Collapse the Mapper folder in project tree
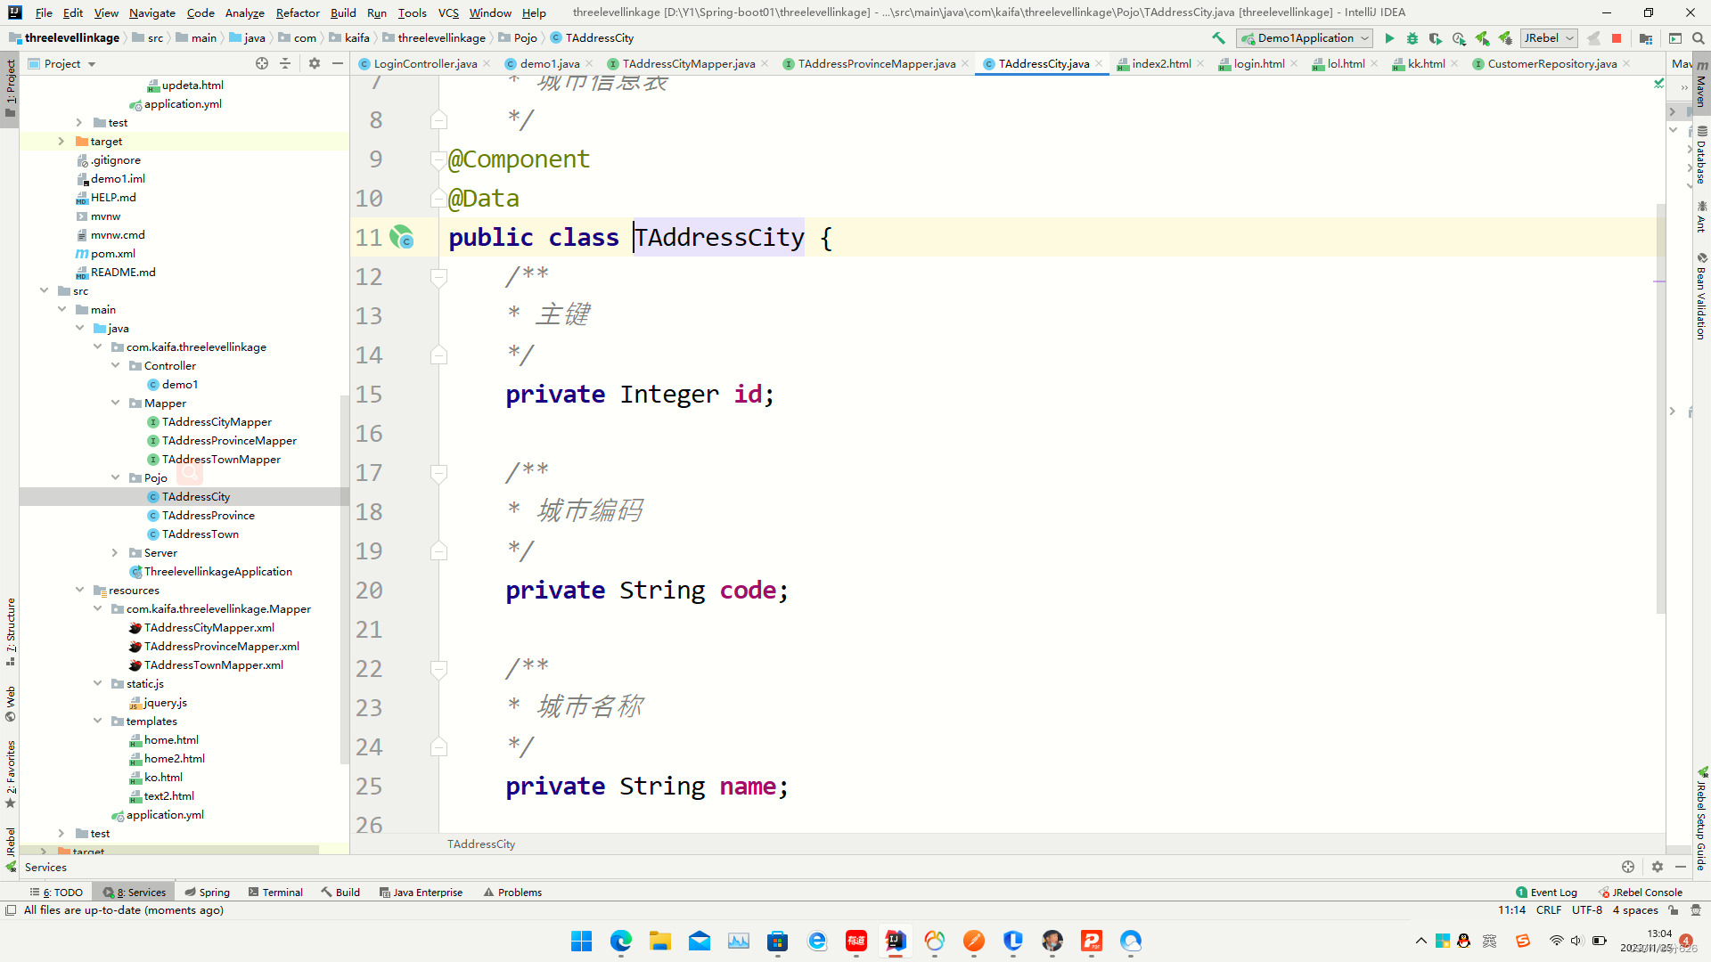Image resolution: width=1711 pixels, height=962 pixels. tap(115, 404)
